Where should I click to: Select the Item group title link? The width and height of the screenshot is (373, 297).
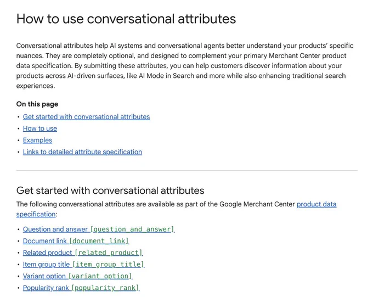pyautogui.click(x=84, y=265)
